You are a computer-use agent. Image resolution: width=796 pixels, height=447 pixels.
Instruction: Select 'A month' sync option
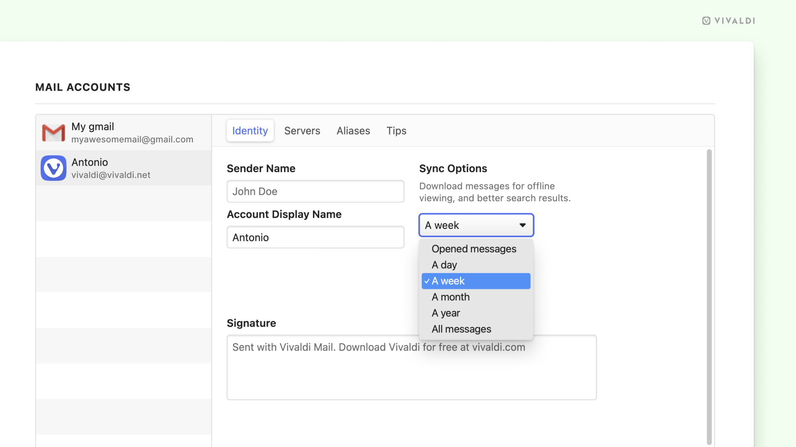coord(451,297)
